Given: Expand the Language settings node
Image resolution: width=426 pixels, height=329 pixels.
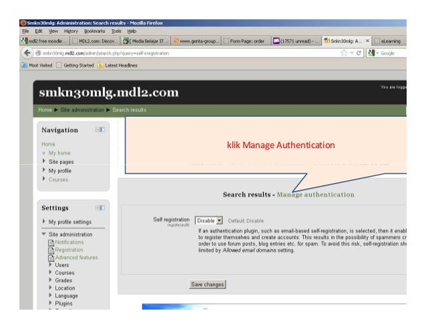Looking at the screenshot, I should 50,295.
